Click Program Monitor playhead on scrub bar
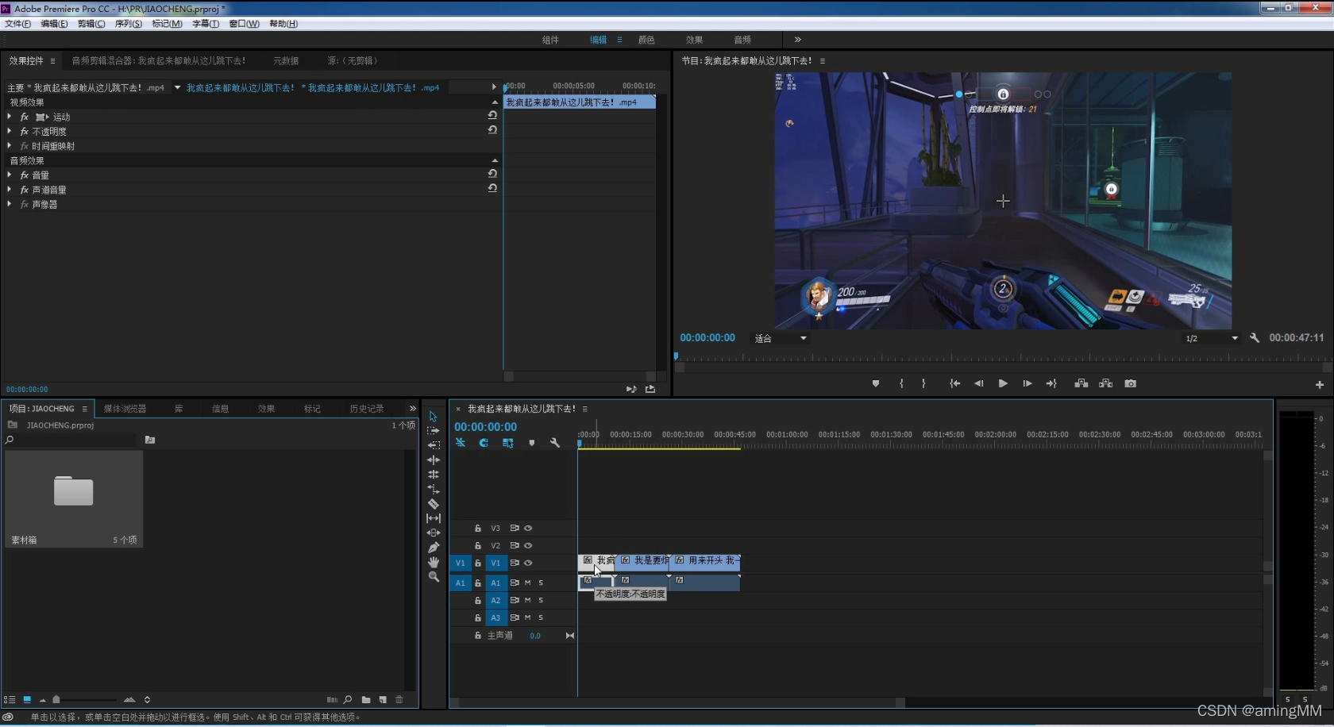Image resolution: width=1334 pixels, height=727 pixels. (x=677, y=356)
